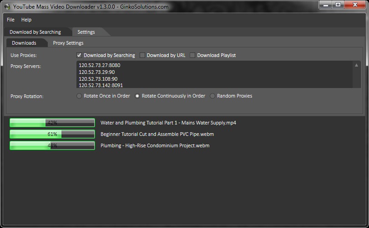Click proxy entry 120.52.73.108:90
The image size is (369, 228).
(x=98, y=79)
